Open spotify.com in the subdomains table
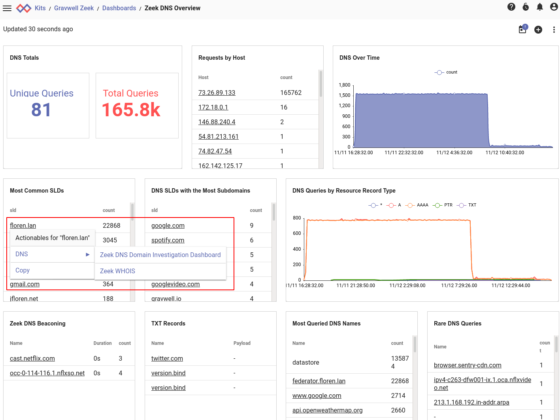 (168, 240)
